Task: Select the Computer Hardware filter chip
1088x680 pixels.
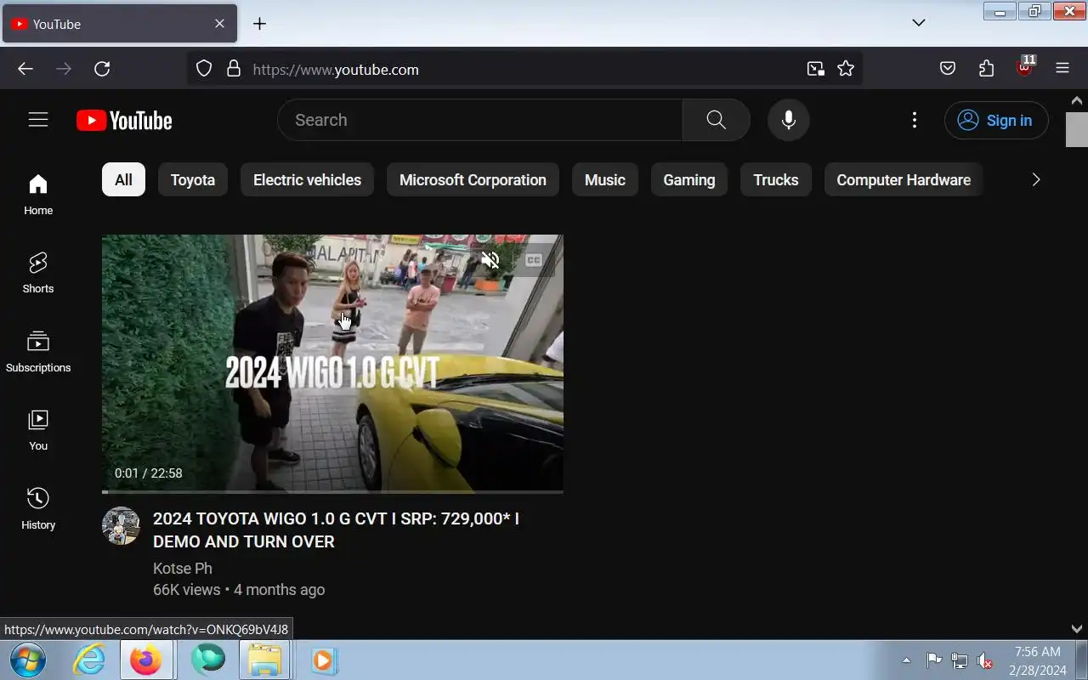Action: [904, 179]
